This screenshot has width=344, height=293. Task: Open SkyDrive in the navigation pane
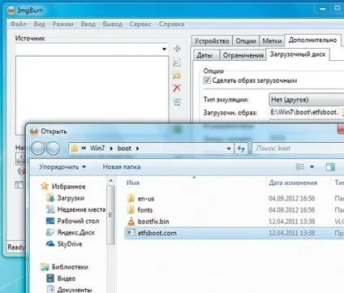[x=64, y=243]
